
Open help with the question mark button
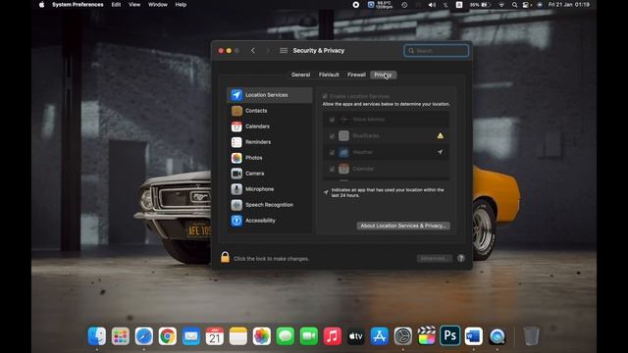pyautogui.click(x=461, y=258)
